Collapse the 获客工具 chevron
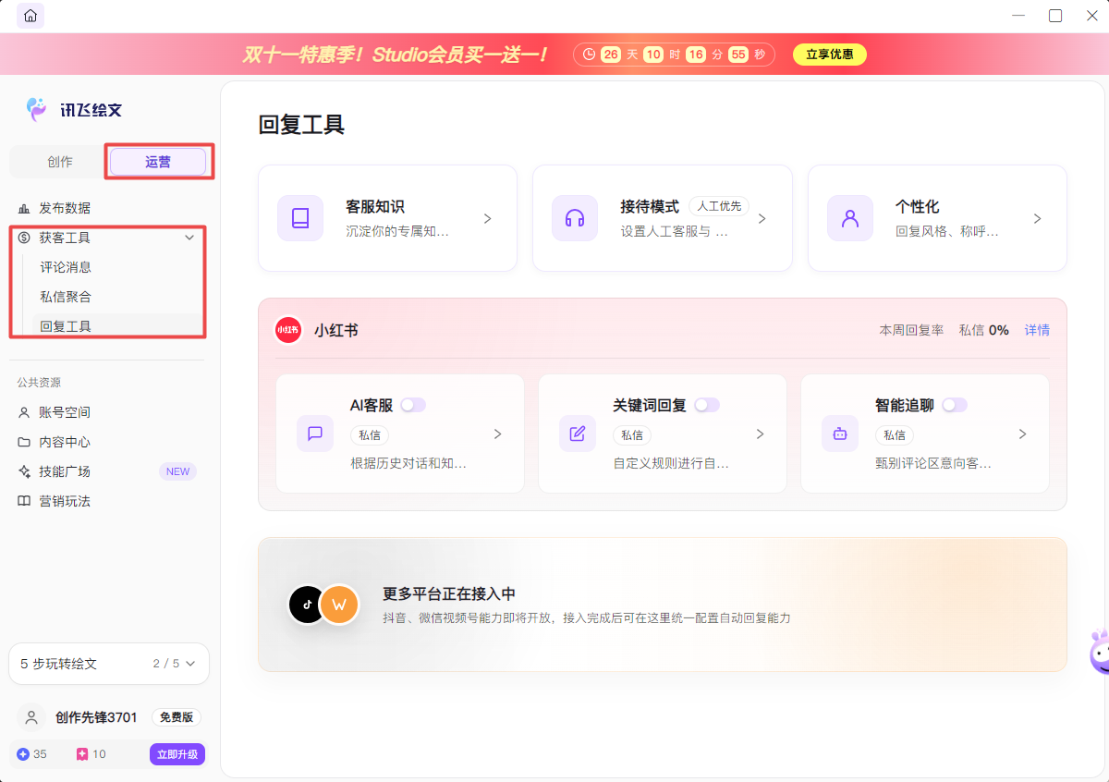The width and height of the screenshot is (1109, 782). (189, 238)
